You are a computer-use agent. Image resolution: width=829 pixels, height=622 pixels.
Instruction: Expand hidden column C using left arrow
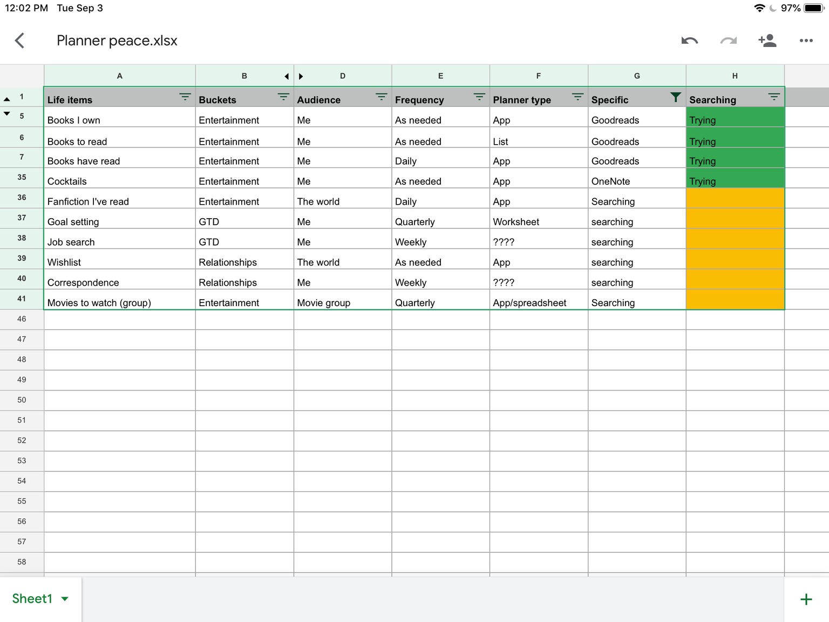point(287,77)
